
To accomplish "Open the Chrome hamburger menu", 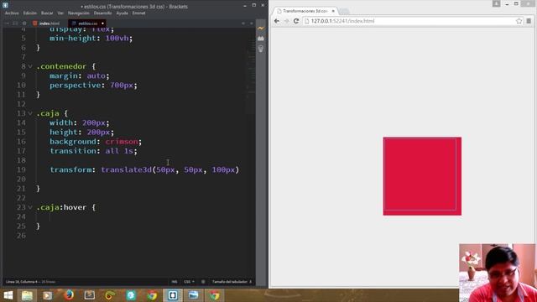I will (529, 21).
